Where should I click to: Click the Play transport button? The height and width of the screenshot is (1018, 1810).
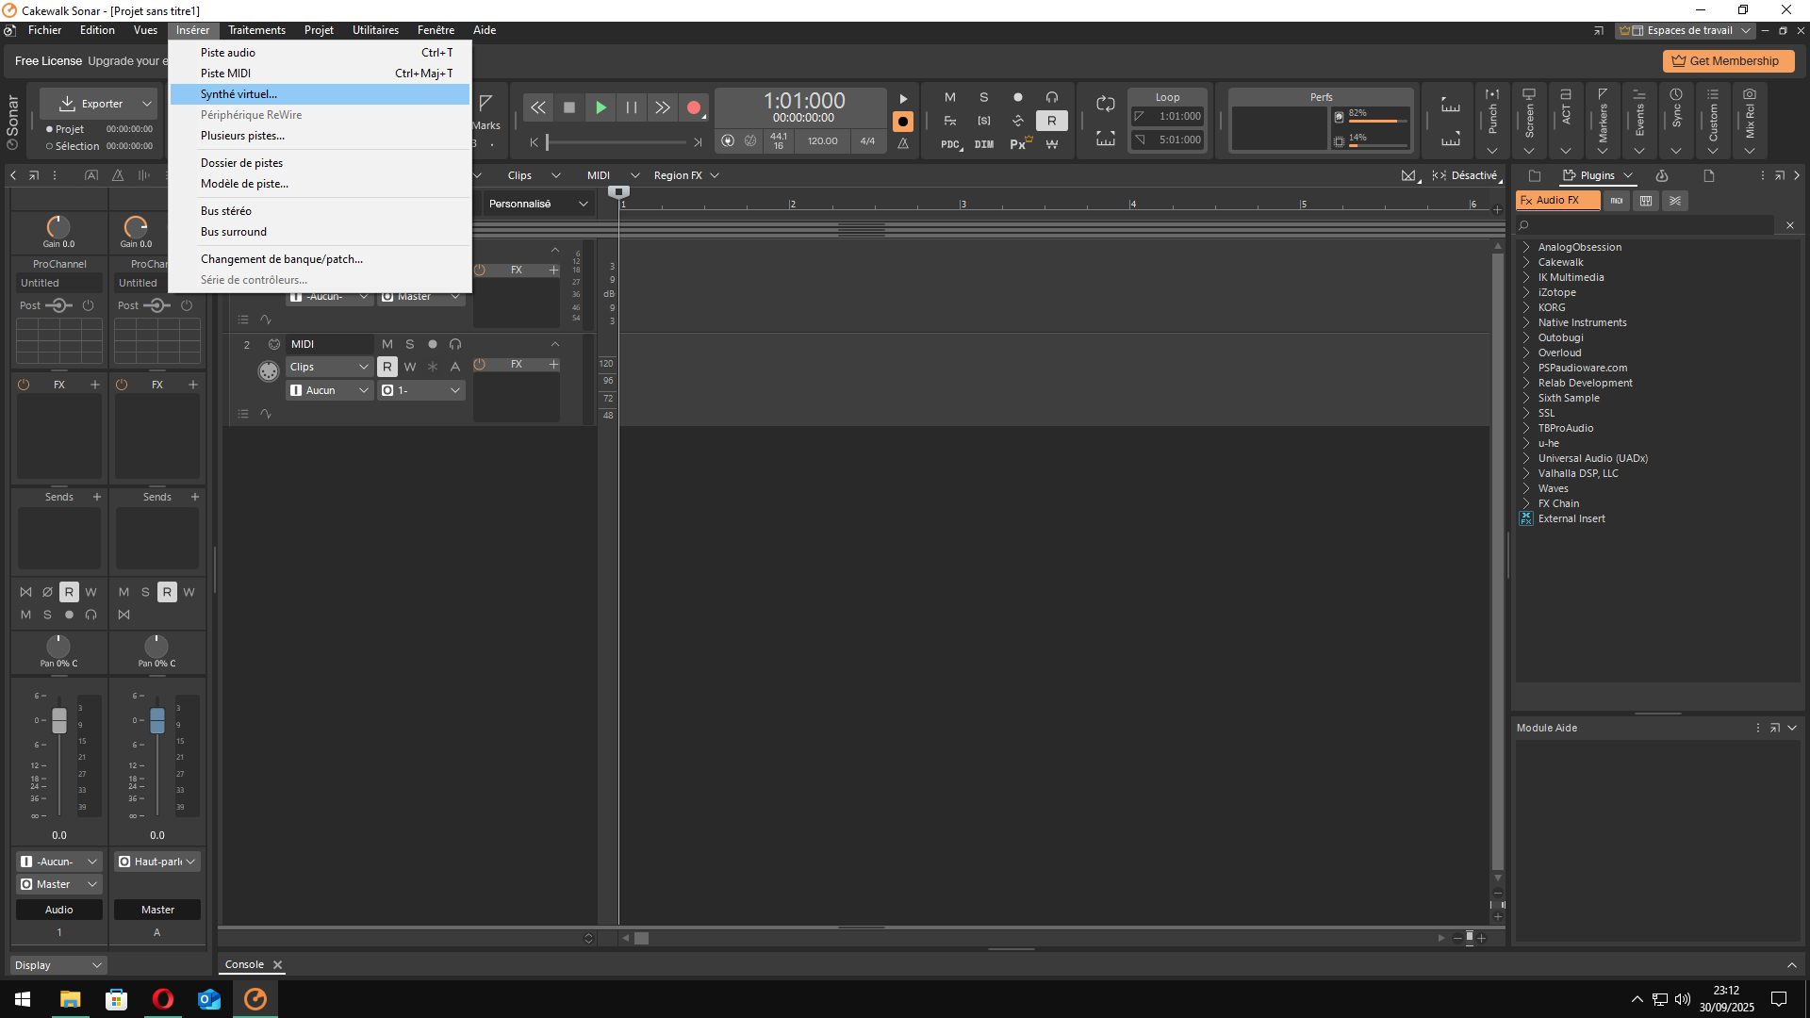[601, 107]
